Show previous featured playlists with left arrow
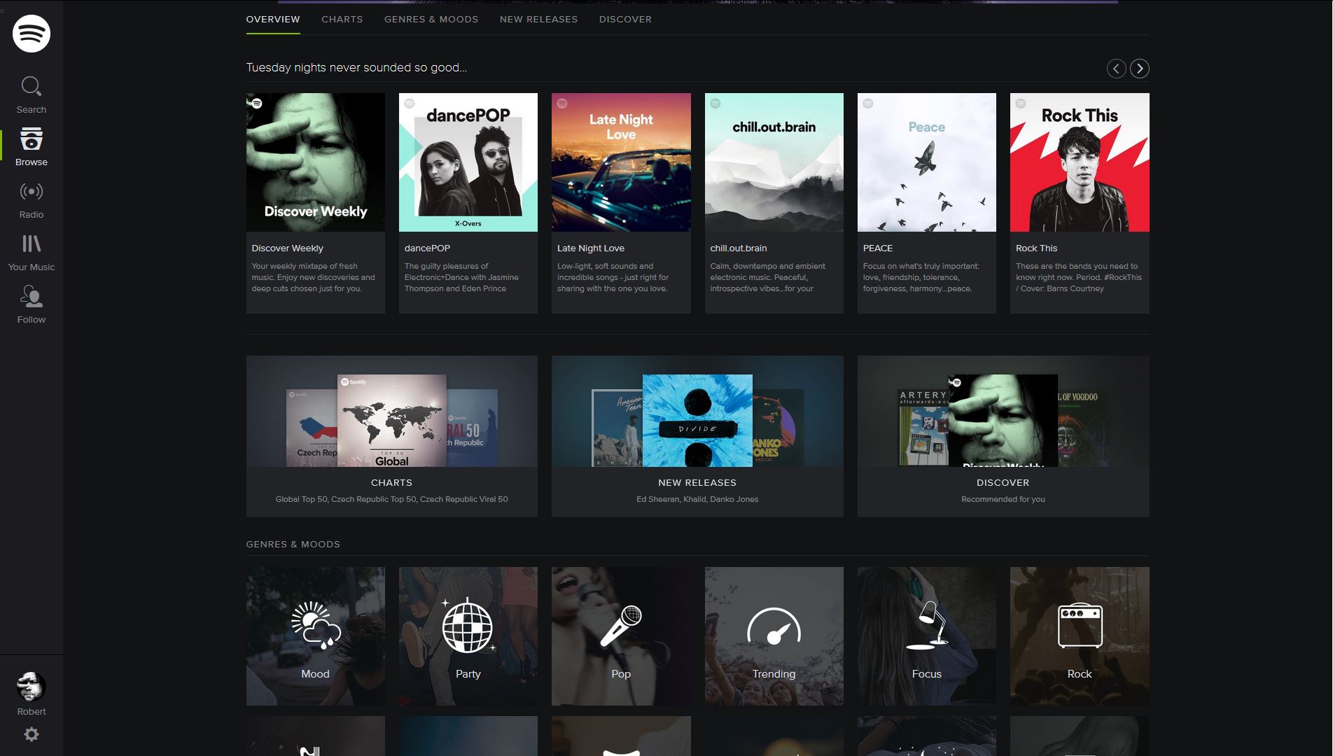 tap(1117, 69)
